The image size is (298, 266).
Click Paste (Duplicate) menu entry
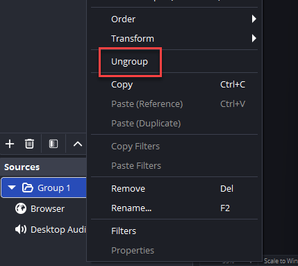(174, 124)
